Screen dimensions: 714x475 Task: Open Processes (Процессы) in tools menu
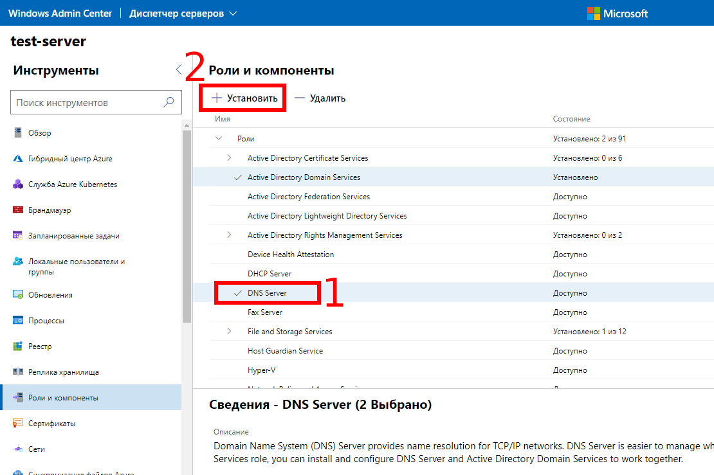click(46, 321)
